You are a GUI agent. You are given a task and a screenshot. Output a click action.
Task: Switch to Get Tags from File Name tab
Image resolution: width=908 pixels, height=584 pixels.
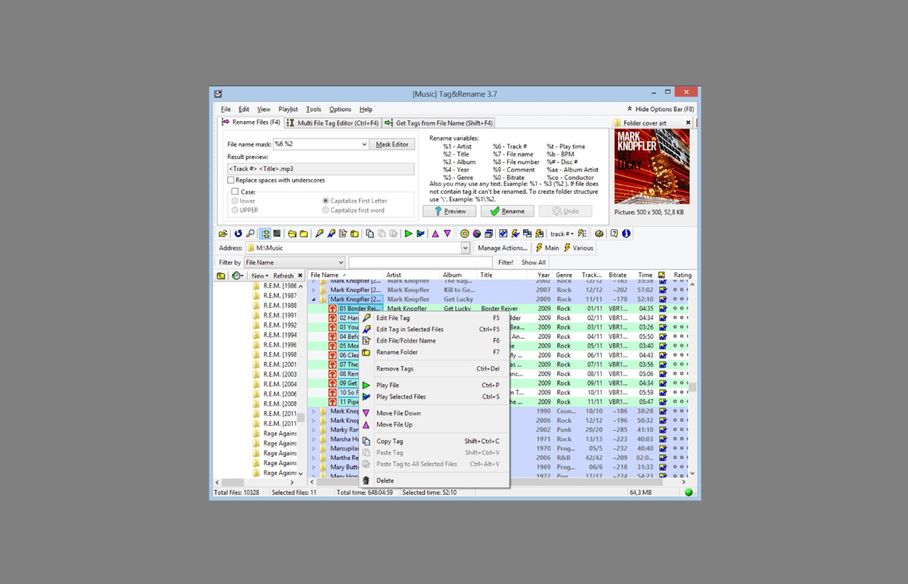pos(439,123)
